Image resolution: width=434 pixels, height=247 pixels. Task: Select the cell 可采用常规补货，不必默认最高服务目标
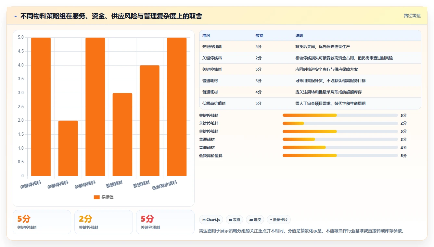[330, 81]
